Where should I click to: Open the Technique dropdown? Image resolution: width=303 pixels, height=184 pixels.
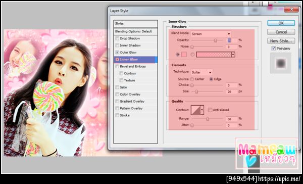201,72
